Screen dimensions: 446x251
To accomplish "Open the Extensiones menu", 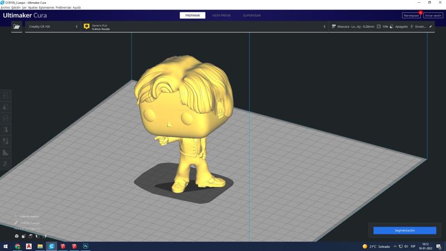I will point(46,8).
